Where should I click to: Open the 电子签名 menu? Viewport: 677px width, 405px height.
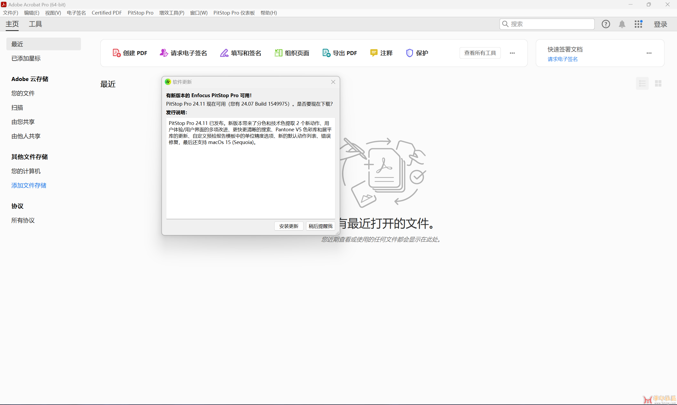click(76, 13)
